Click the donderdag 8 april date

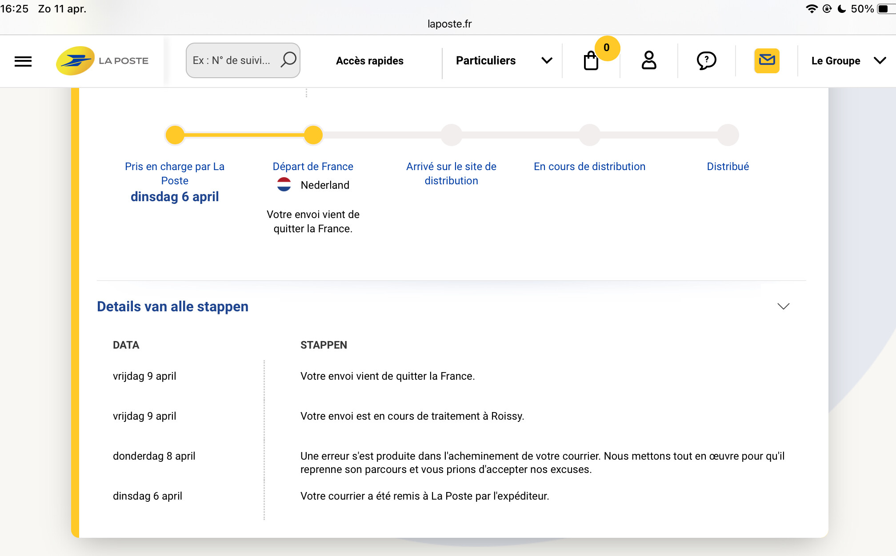154,456
